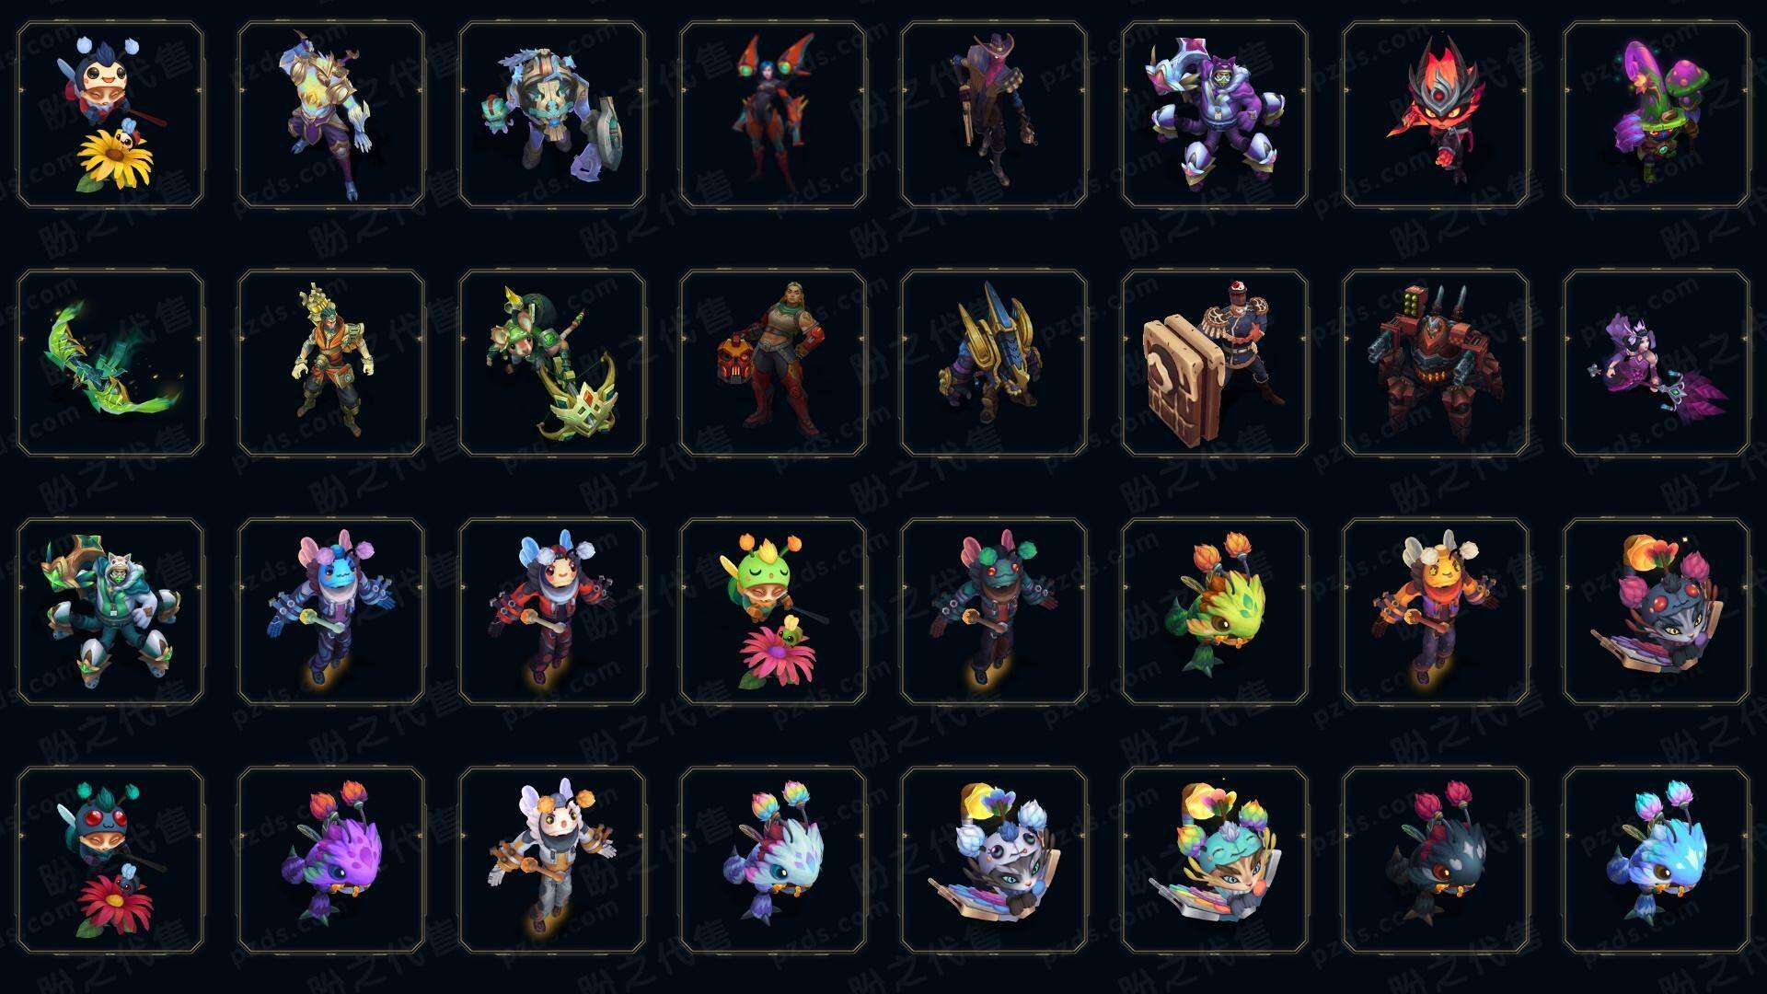Open the black feathered bird with red flowers
Screen dimensions: 1767x994
pos(1436,860)
